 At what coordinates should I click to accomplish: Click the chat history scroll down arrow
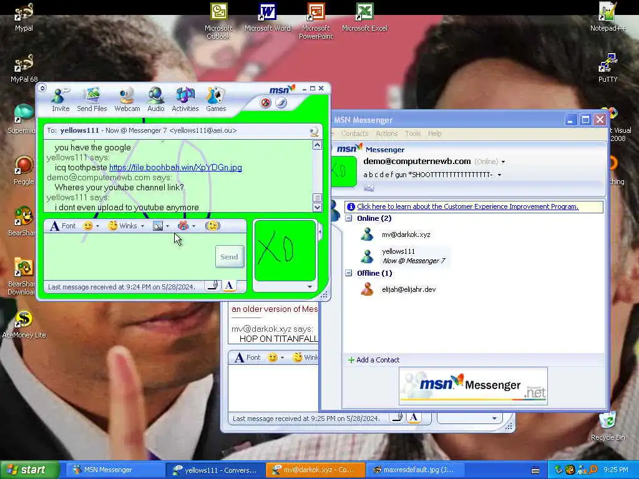317,207
